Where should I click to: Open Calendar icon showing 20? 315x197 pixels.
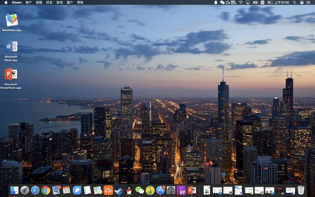coord(66,190)
